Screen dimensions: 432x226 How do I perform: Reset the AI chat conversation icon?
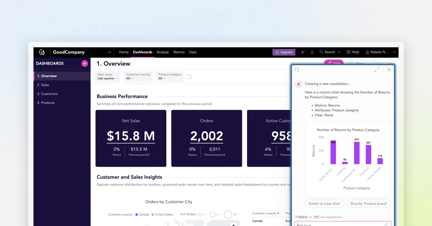297,70
